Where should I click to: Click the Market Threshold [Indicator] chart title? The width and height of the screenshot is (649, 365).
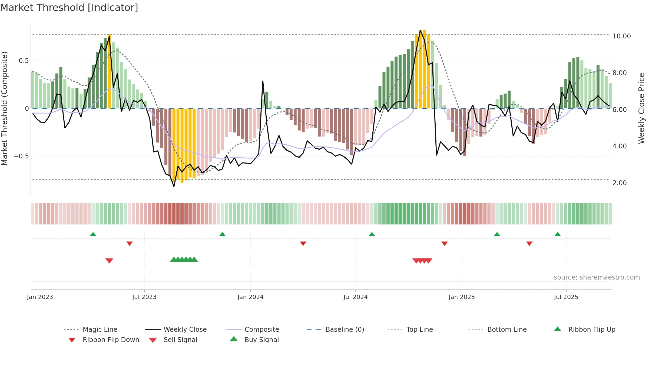(69, 8)
